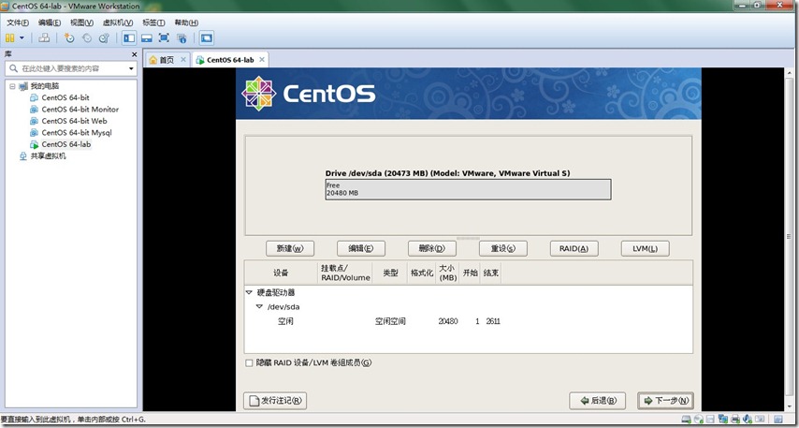Open the power options dropdown arrow next to pause icon
799x428 pixels.
coord(22,37)
